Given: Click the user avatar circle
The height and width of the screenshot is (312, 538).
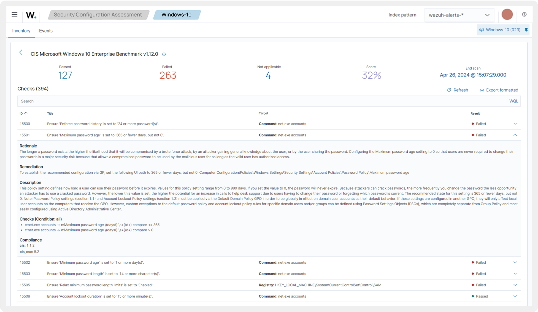Looking at the screenshot, I should tap(507, 15).
